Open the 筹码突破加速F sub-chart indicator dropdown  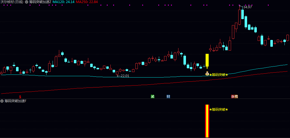tap(2, 101)
